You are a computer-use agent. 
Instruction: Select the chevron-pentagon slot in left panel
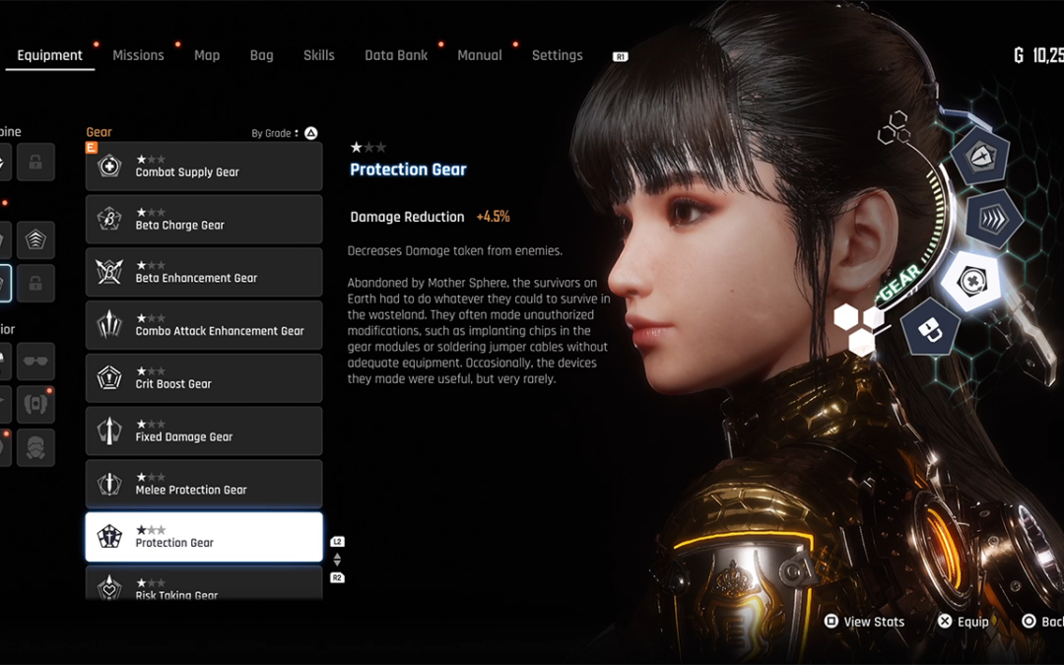pos(35,239)
